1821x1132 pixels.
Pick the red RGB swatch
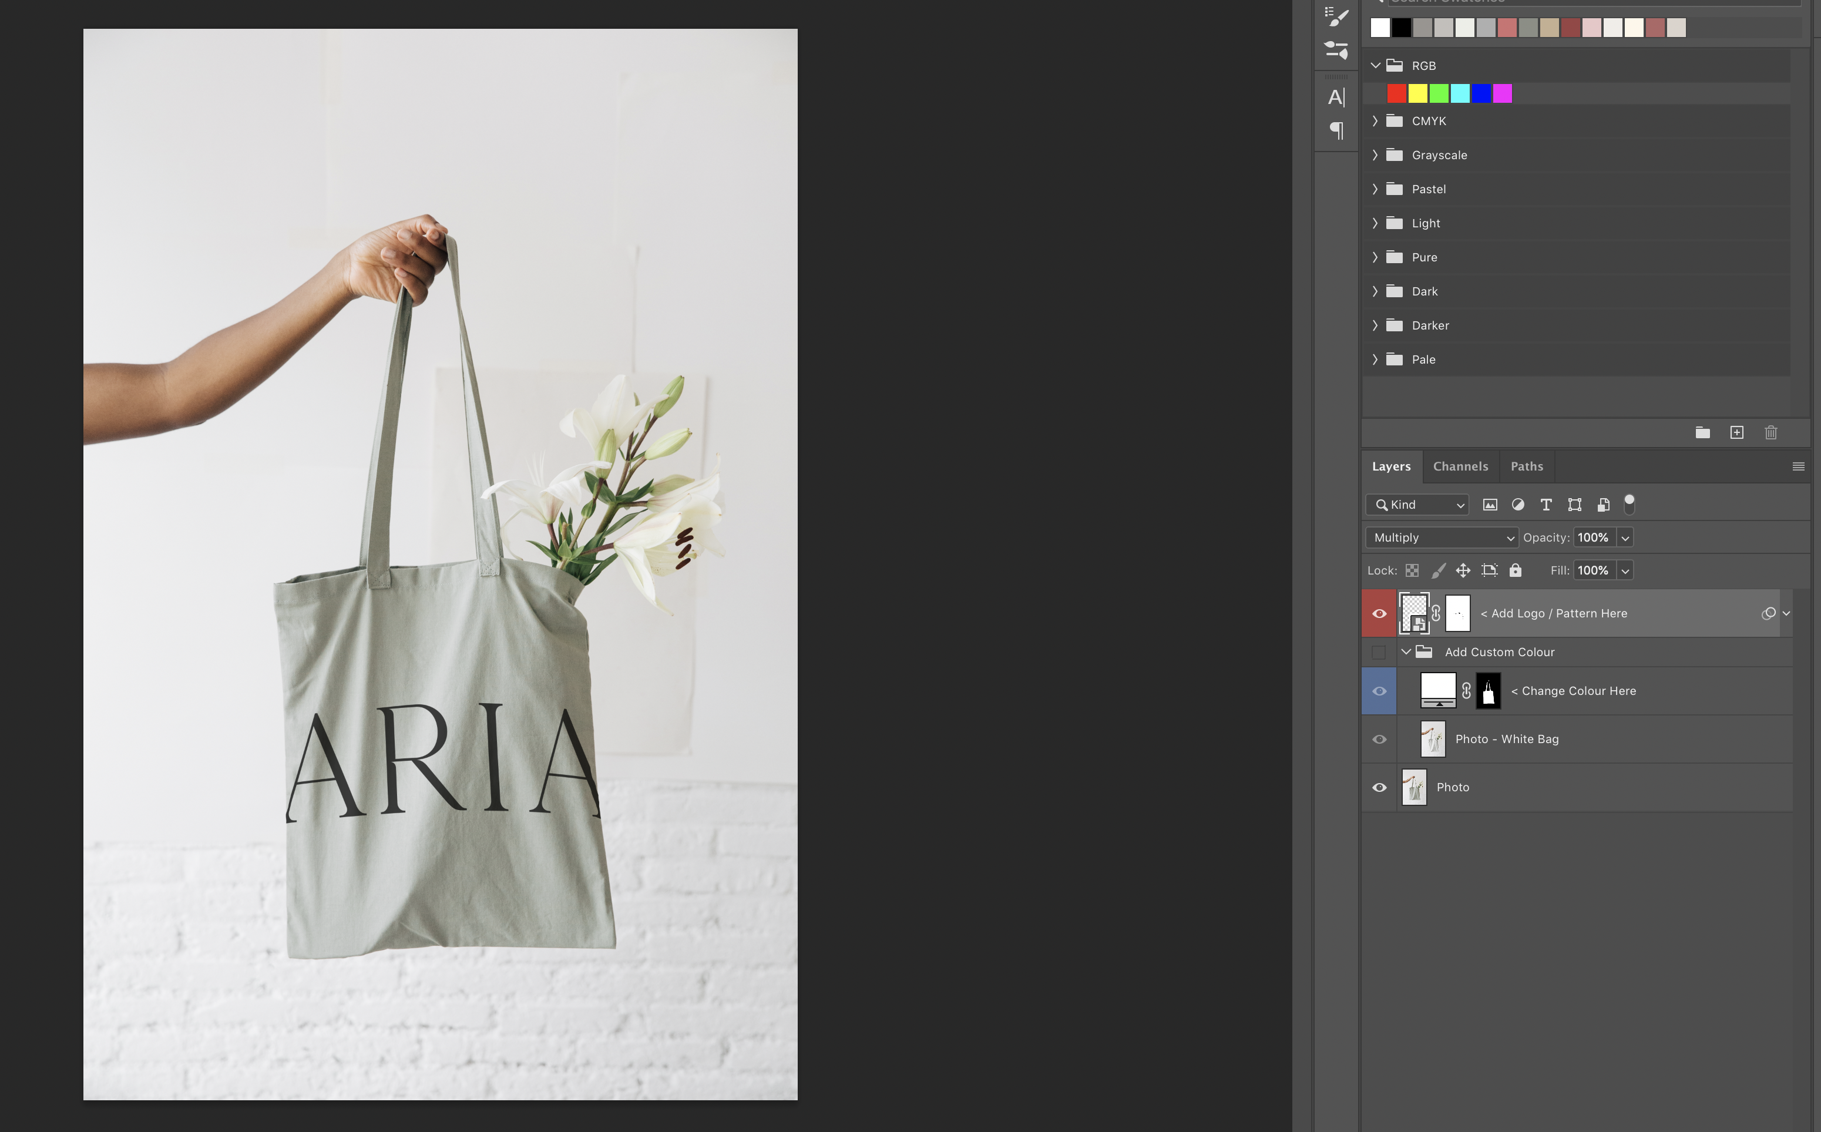(x=1396, y=93)
